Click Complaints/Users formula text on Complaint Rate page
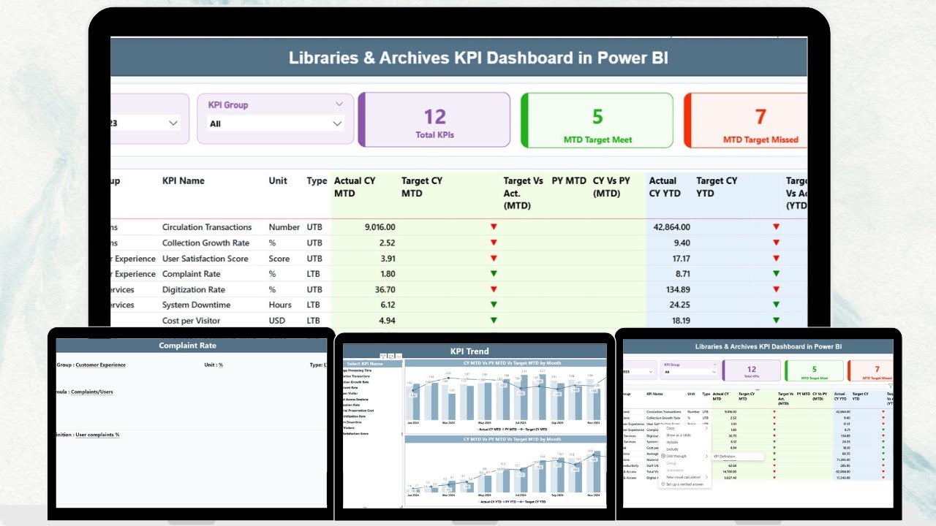 click(x=94, y=392)
